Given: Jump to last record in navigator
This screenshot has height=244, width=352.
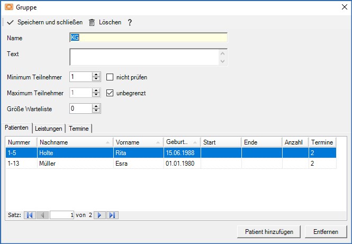Looking at the screenshot, I should (112, 215).
